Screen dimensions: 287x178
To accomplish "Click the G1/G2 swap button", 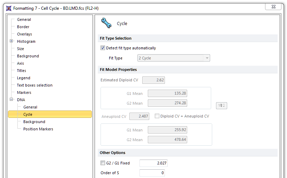I will (x=222, y=105).
